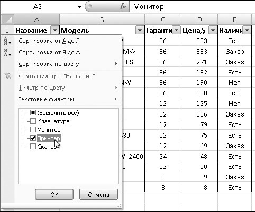The height and width of the screenshot is (212, 255).
Task: Tick the Клавиатура checkbox
Action: [x=33, y=121]
